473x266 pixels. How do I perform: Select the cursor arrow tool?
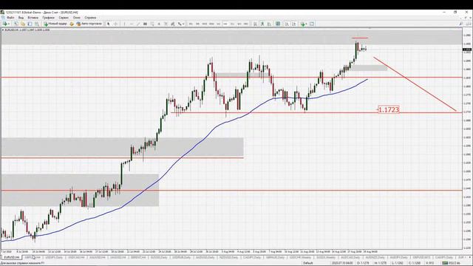109,24
